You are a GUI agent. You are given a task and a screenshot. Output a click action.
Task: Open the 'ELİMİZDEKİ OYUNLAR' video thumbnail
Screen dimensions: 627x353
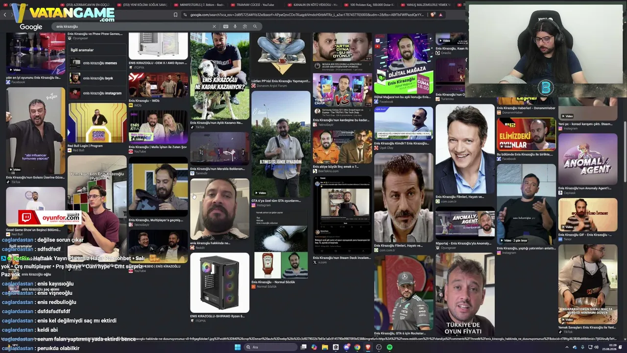[x=526, y=134]
